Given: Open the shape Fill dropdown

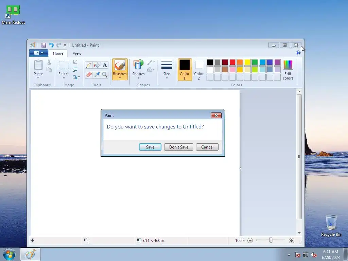Looking at the screenshot, I should (x=151, y=70).
